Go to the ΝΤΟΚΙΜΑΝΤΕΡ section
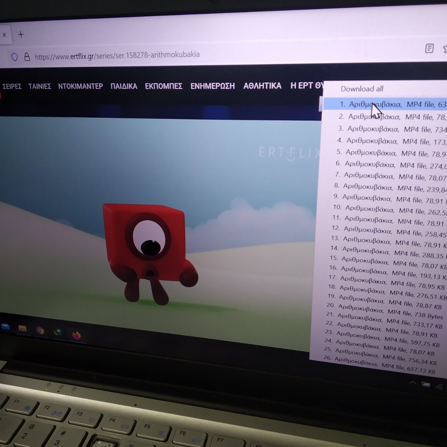 80,86
